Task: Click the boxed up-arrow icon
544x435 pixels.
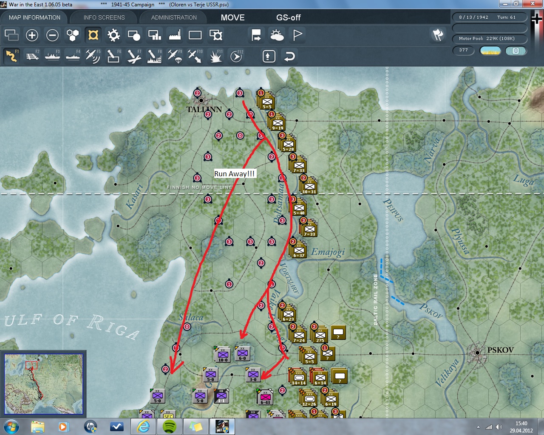Action: (x=269, y=56)
